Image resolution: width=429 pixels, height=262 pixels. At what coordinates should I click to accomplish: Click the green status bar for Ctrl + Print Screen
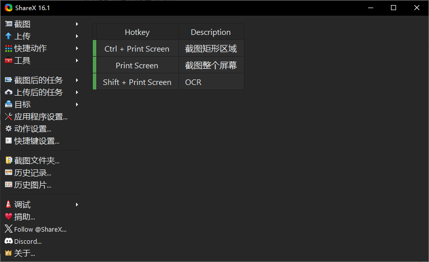94,49
